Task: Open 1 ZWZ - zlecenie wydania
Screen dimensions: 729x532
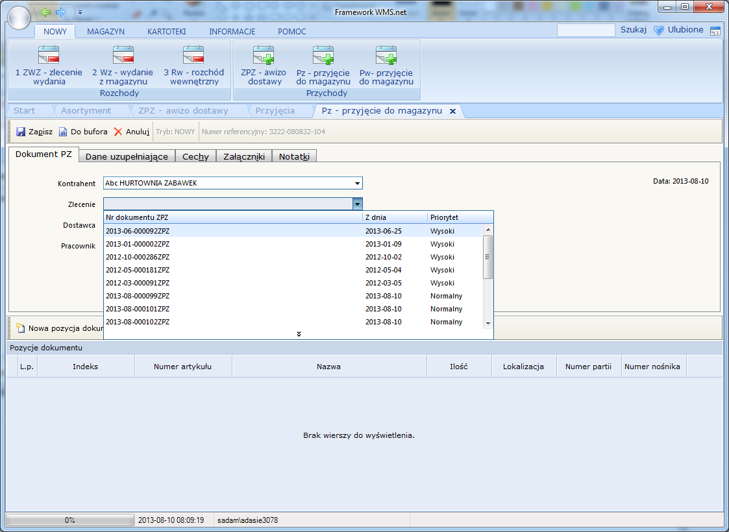Action: tap(49, 66)
